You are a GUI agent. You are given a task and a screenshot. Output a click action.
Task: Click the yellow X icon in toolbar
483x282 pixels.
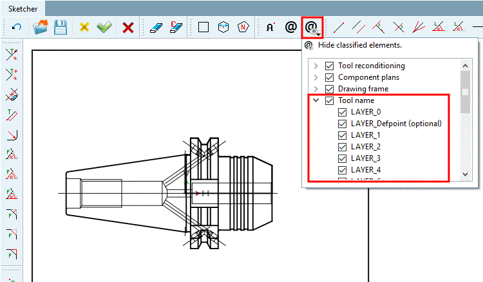pyautogui.click(x=84, y=27)
